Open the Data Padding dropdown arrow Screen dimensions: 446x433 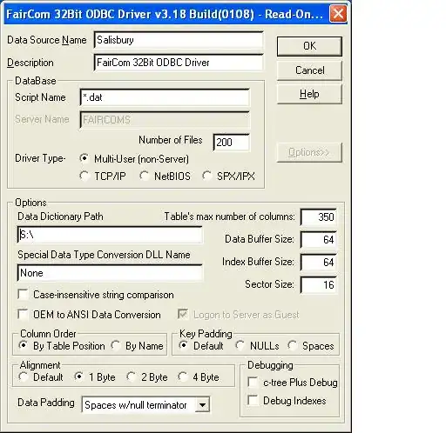pyautogui.click(x=202, y=405)
